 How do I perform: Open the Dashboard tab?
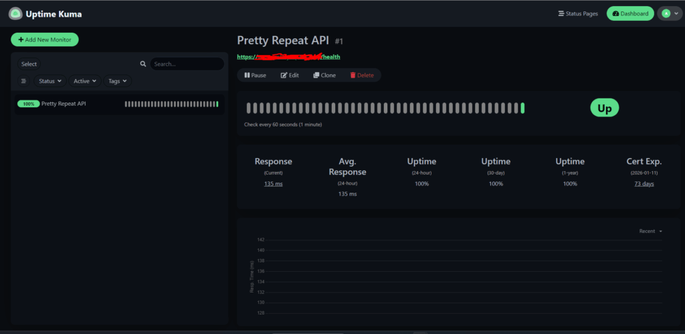(x=630, y=13)
